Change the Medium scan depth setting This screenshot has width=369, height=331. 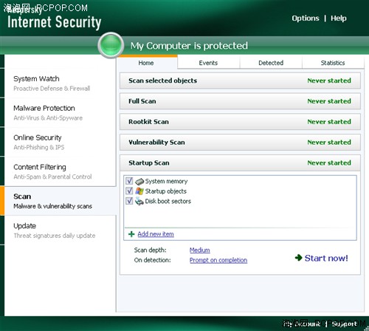200,250
